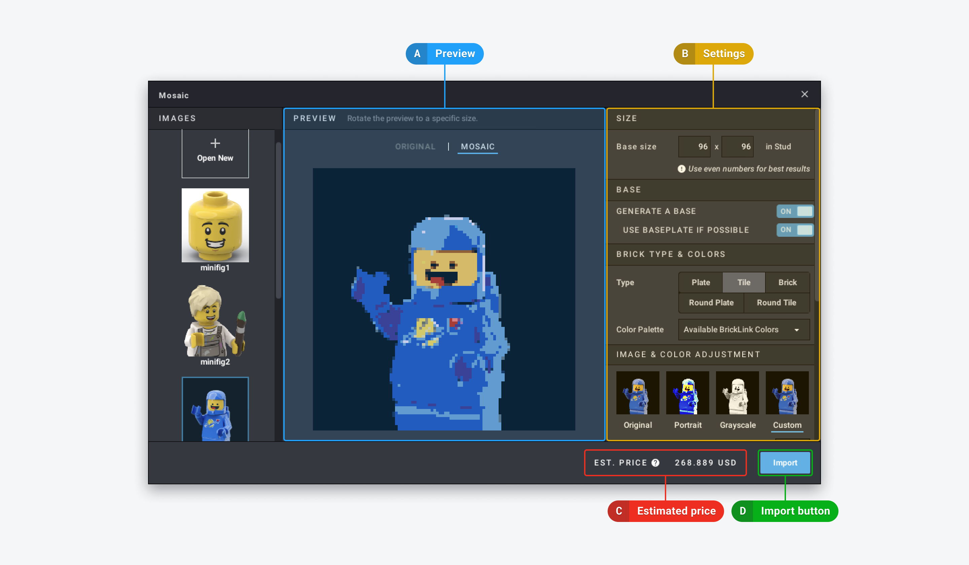
Task: Switch to the Mosaic preview tab
Action: (x=477, y=146)
